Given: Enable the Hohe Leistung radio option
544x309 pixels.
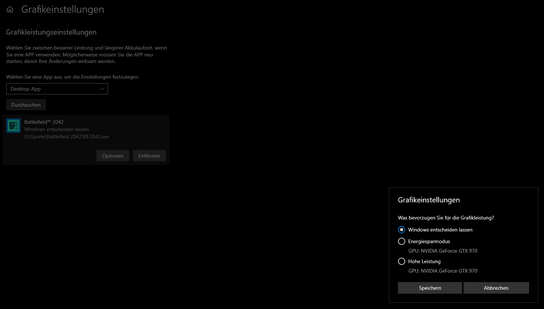Looking at the screenshot, I should pyautogui.click(x=402, y=261).
